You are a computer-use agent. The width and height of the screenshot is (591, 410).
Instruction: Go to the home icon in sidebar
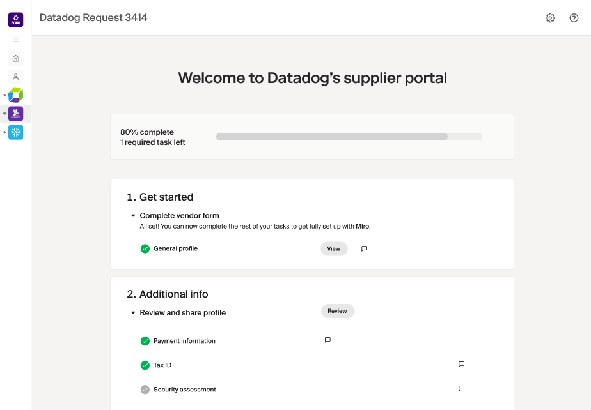point(16,58)
